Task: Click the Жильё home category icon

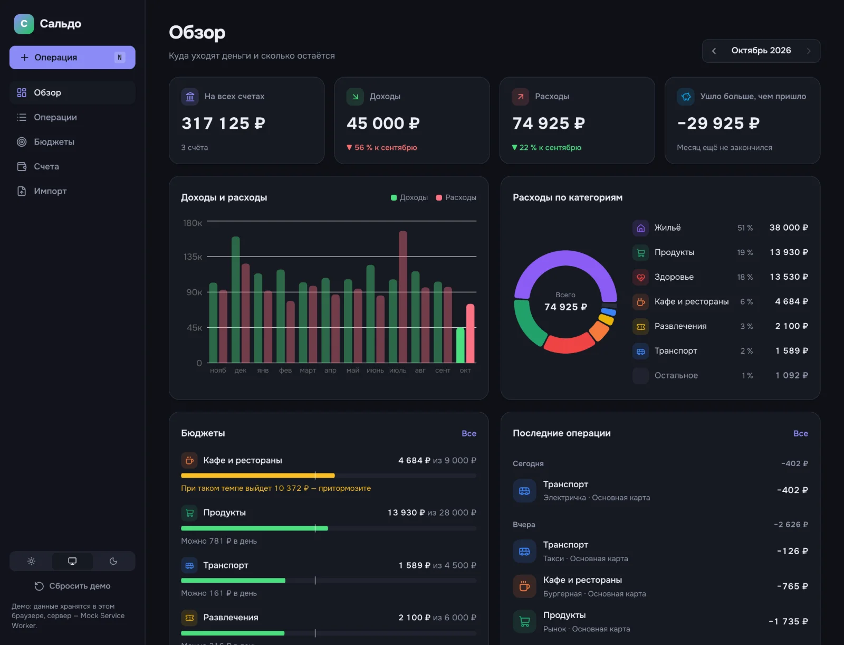Action: coord(641,228)
